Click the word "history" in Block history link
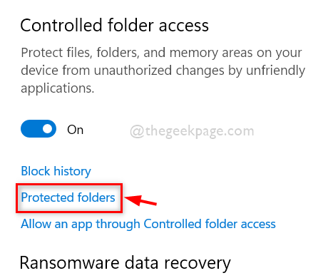Image resolution: width=328 pixels, height=278 pixels. coord(72,171)
